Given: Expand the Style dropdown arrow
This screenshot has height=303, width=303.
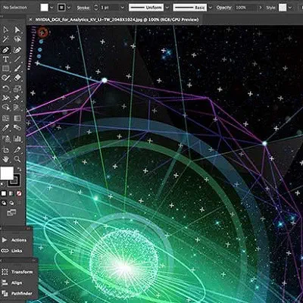Looking at the screenshot, I should click(290, 8).
